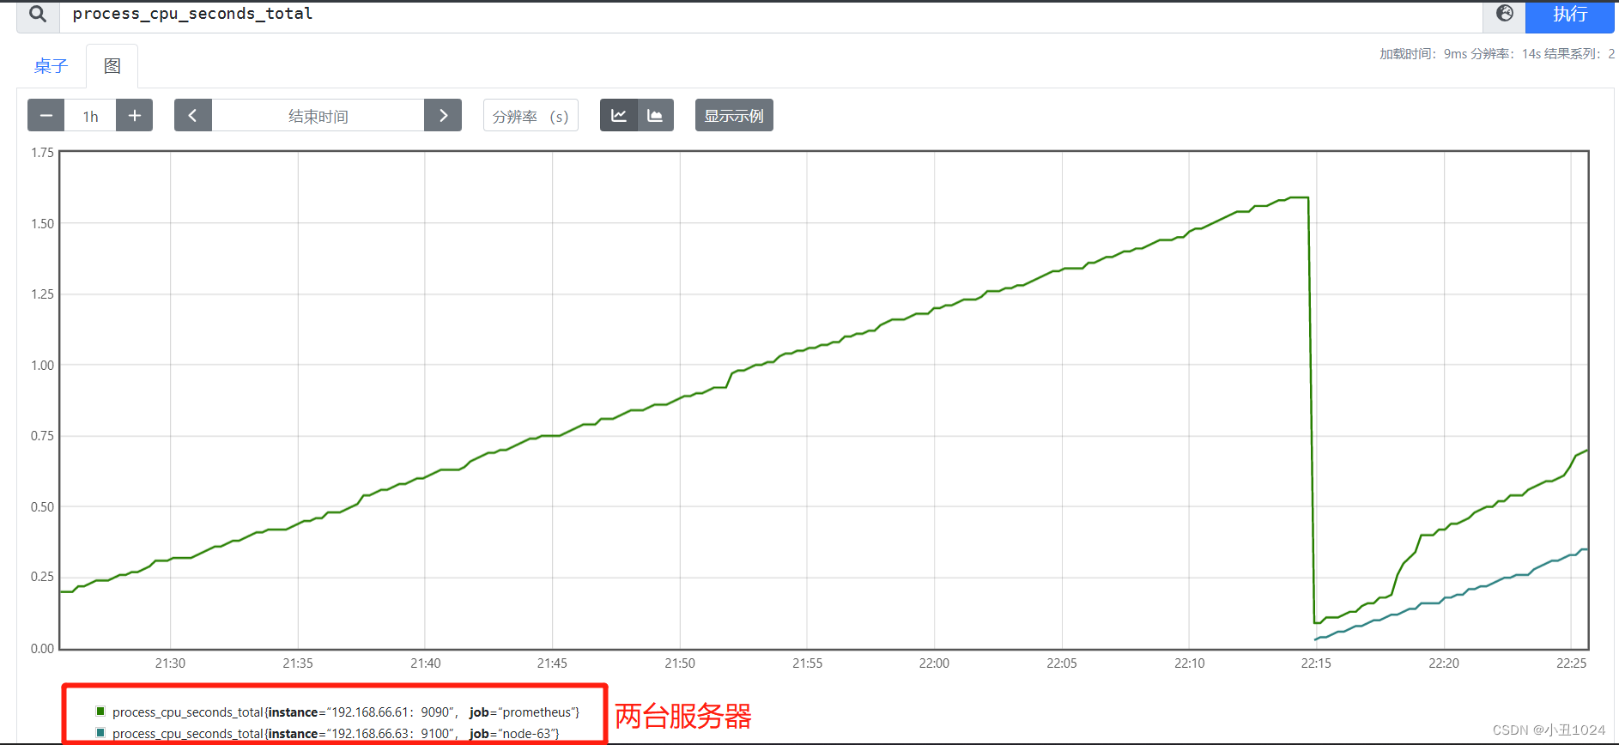Select legend entry for job prometheus
1619x745 pixels.
tap(346, 712)
